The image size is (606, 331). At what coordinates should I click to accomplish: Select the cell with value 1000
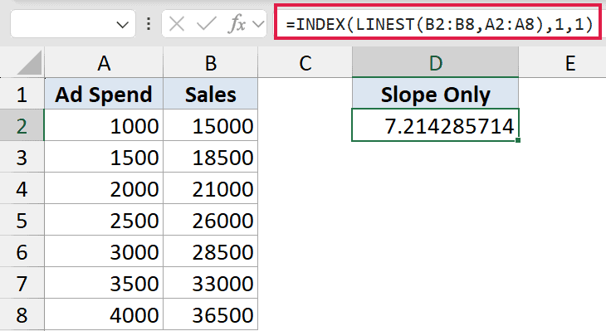104,125
